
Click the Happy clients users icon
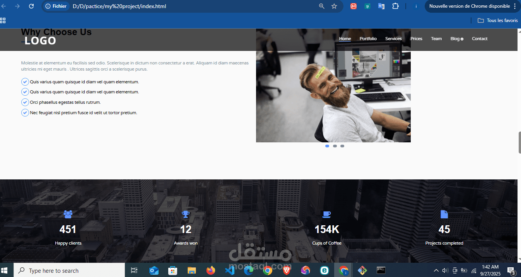tap(68, 214)
